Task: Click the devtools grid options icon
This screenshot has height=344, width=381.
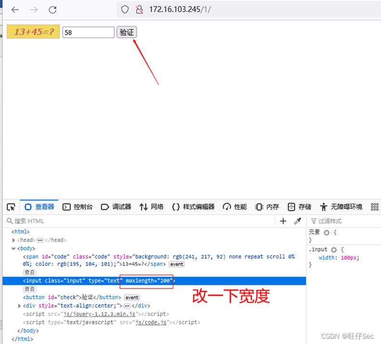Action: [374, 207]
